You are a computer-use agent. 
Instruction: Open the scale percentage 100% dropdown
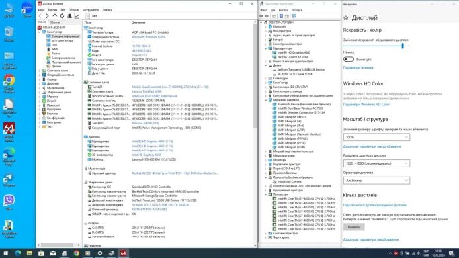point(376,137)
